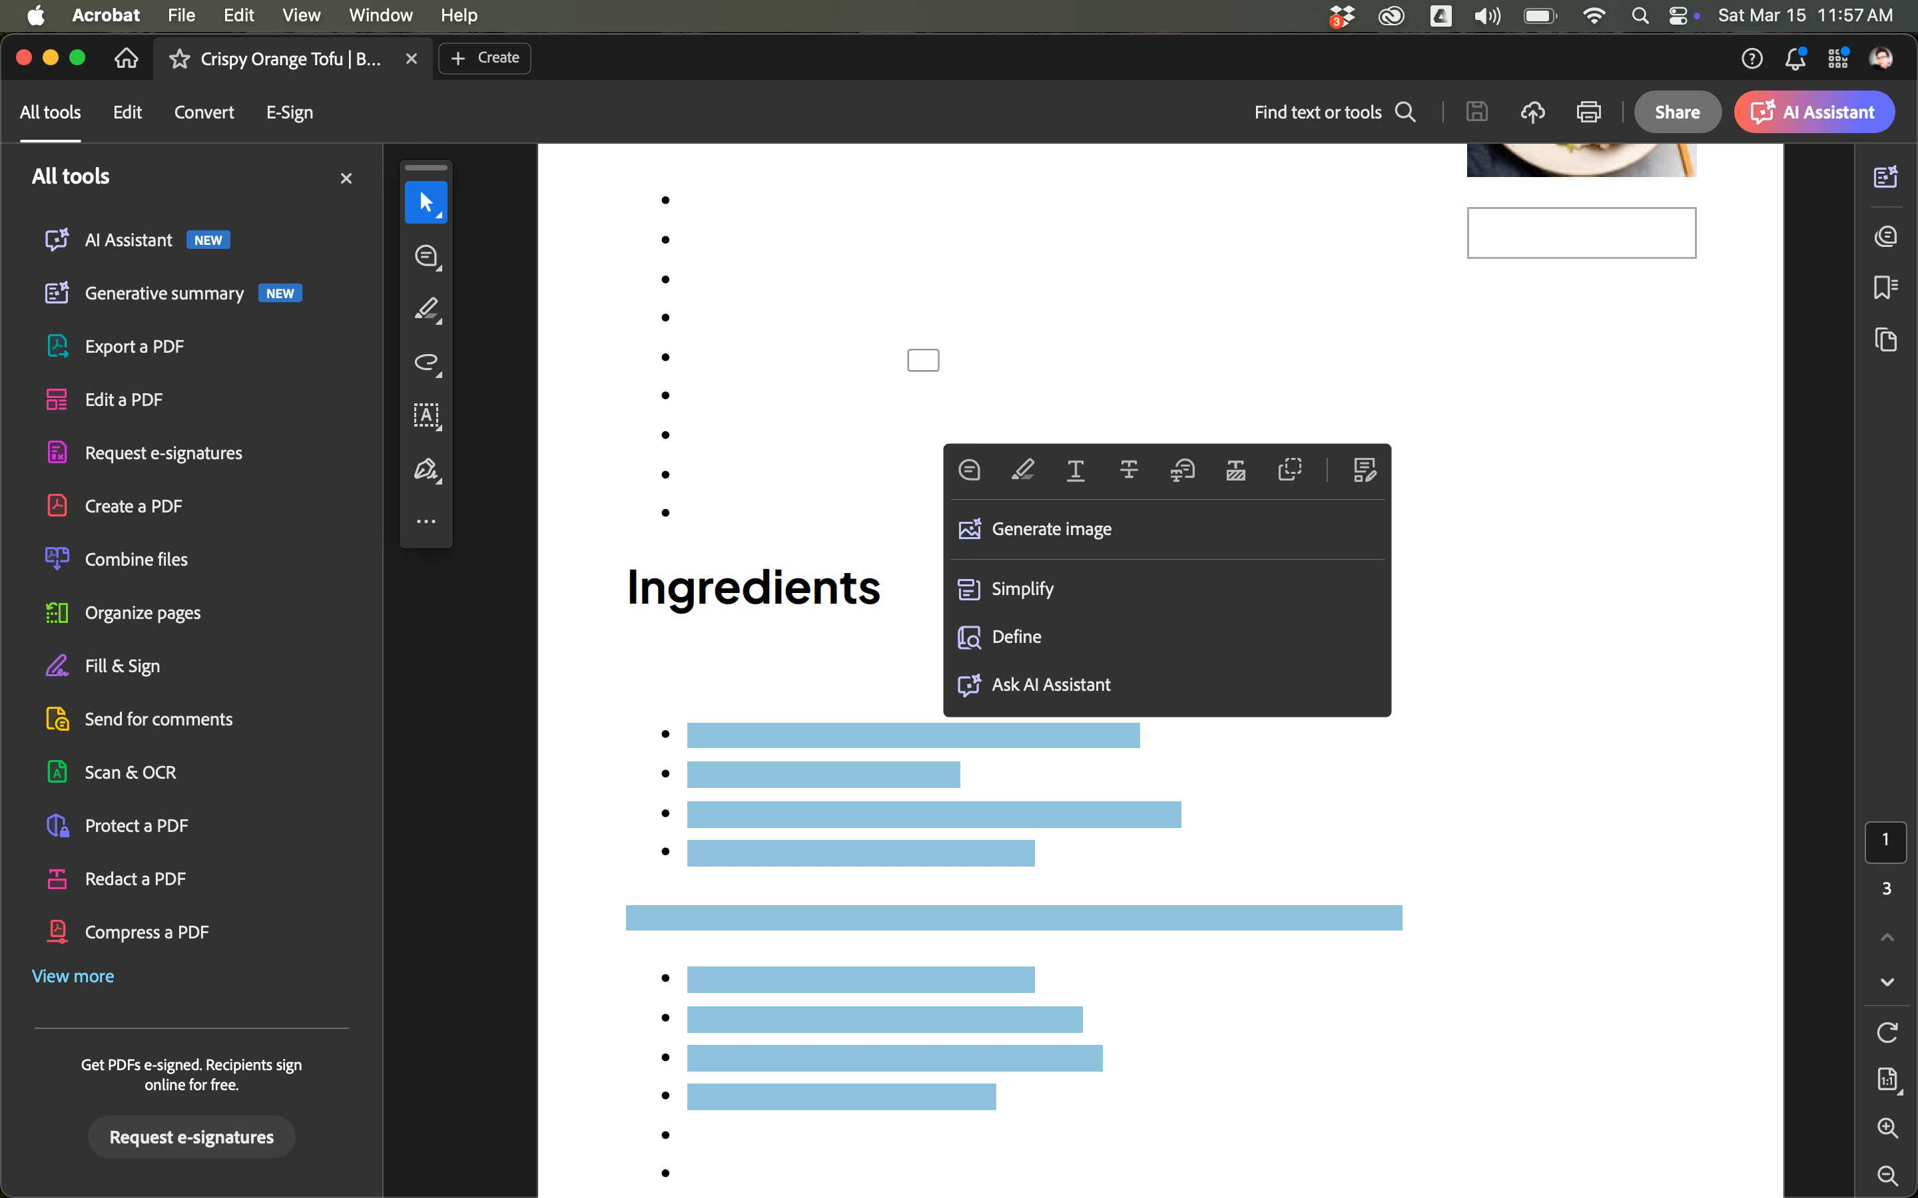Click the strikethrough text icon in popup
The image size is (1918, 1198).
tap(1129, 470)
